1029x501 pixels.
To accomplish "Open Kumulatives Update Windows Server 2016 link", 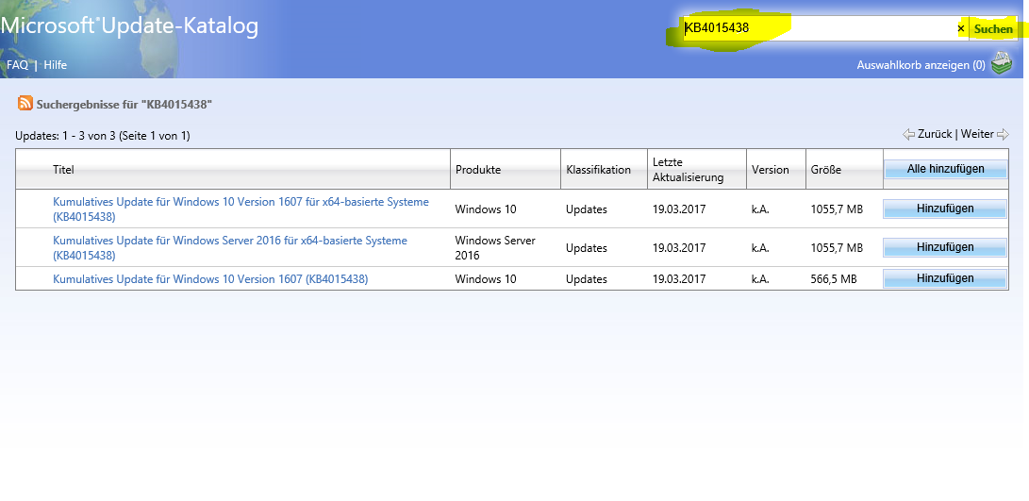I will coord(230,247).
